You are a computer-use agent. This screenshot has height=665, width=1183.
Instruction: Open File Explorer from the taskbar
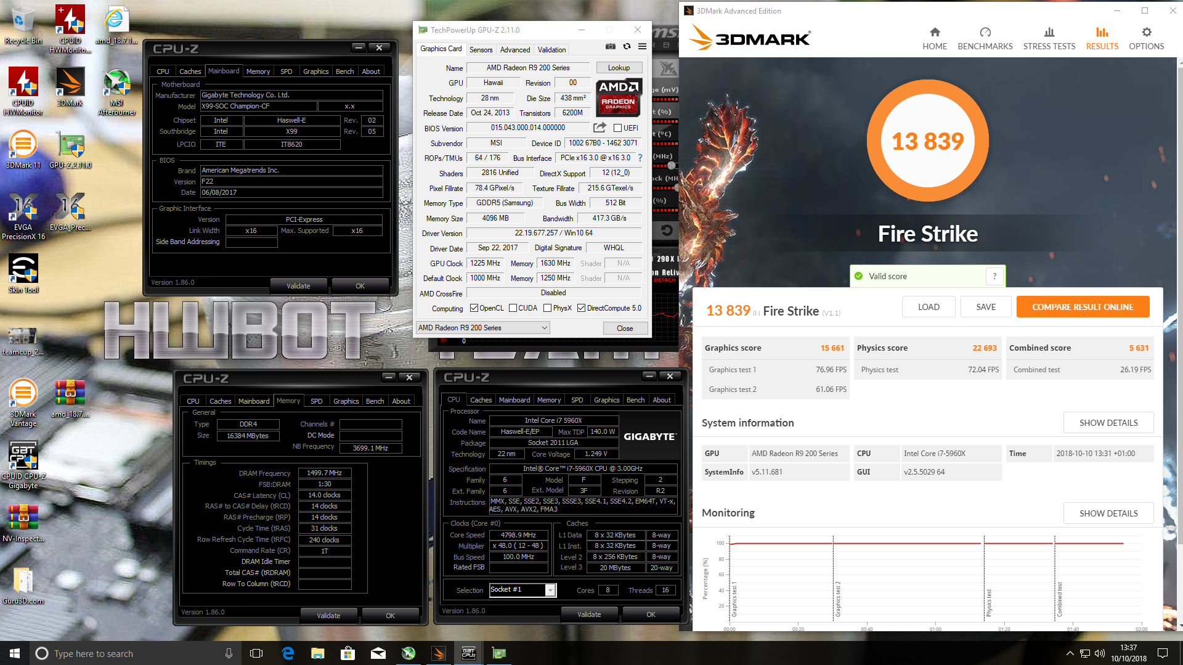(318, 653)
